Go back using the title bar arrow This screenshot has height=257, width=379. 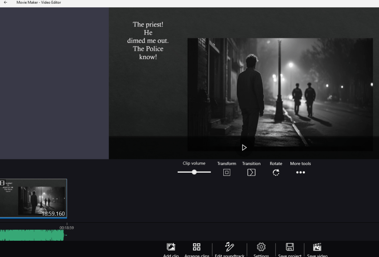5,3
